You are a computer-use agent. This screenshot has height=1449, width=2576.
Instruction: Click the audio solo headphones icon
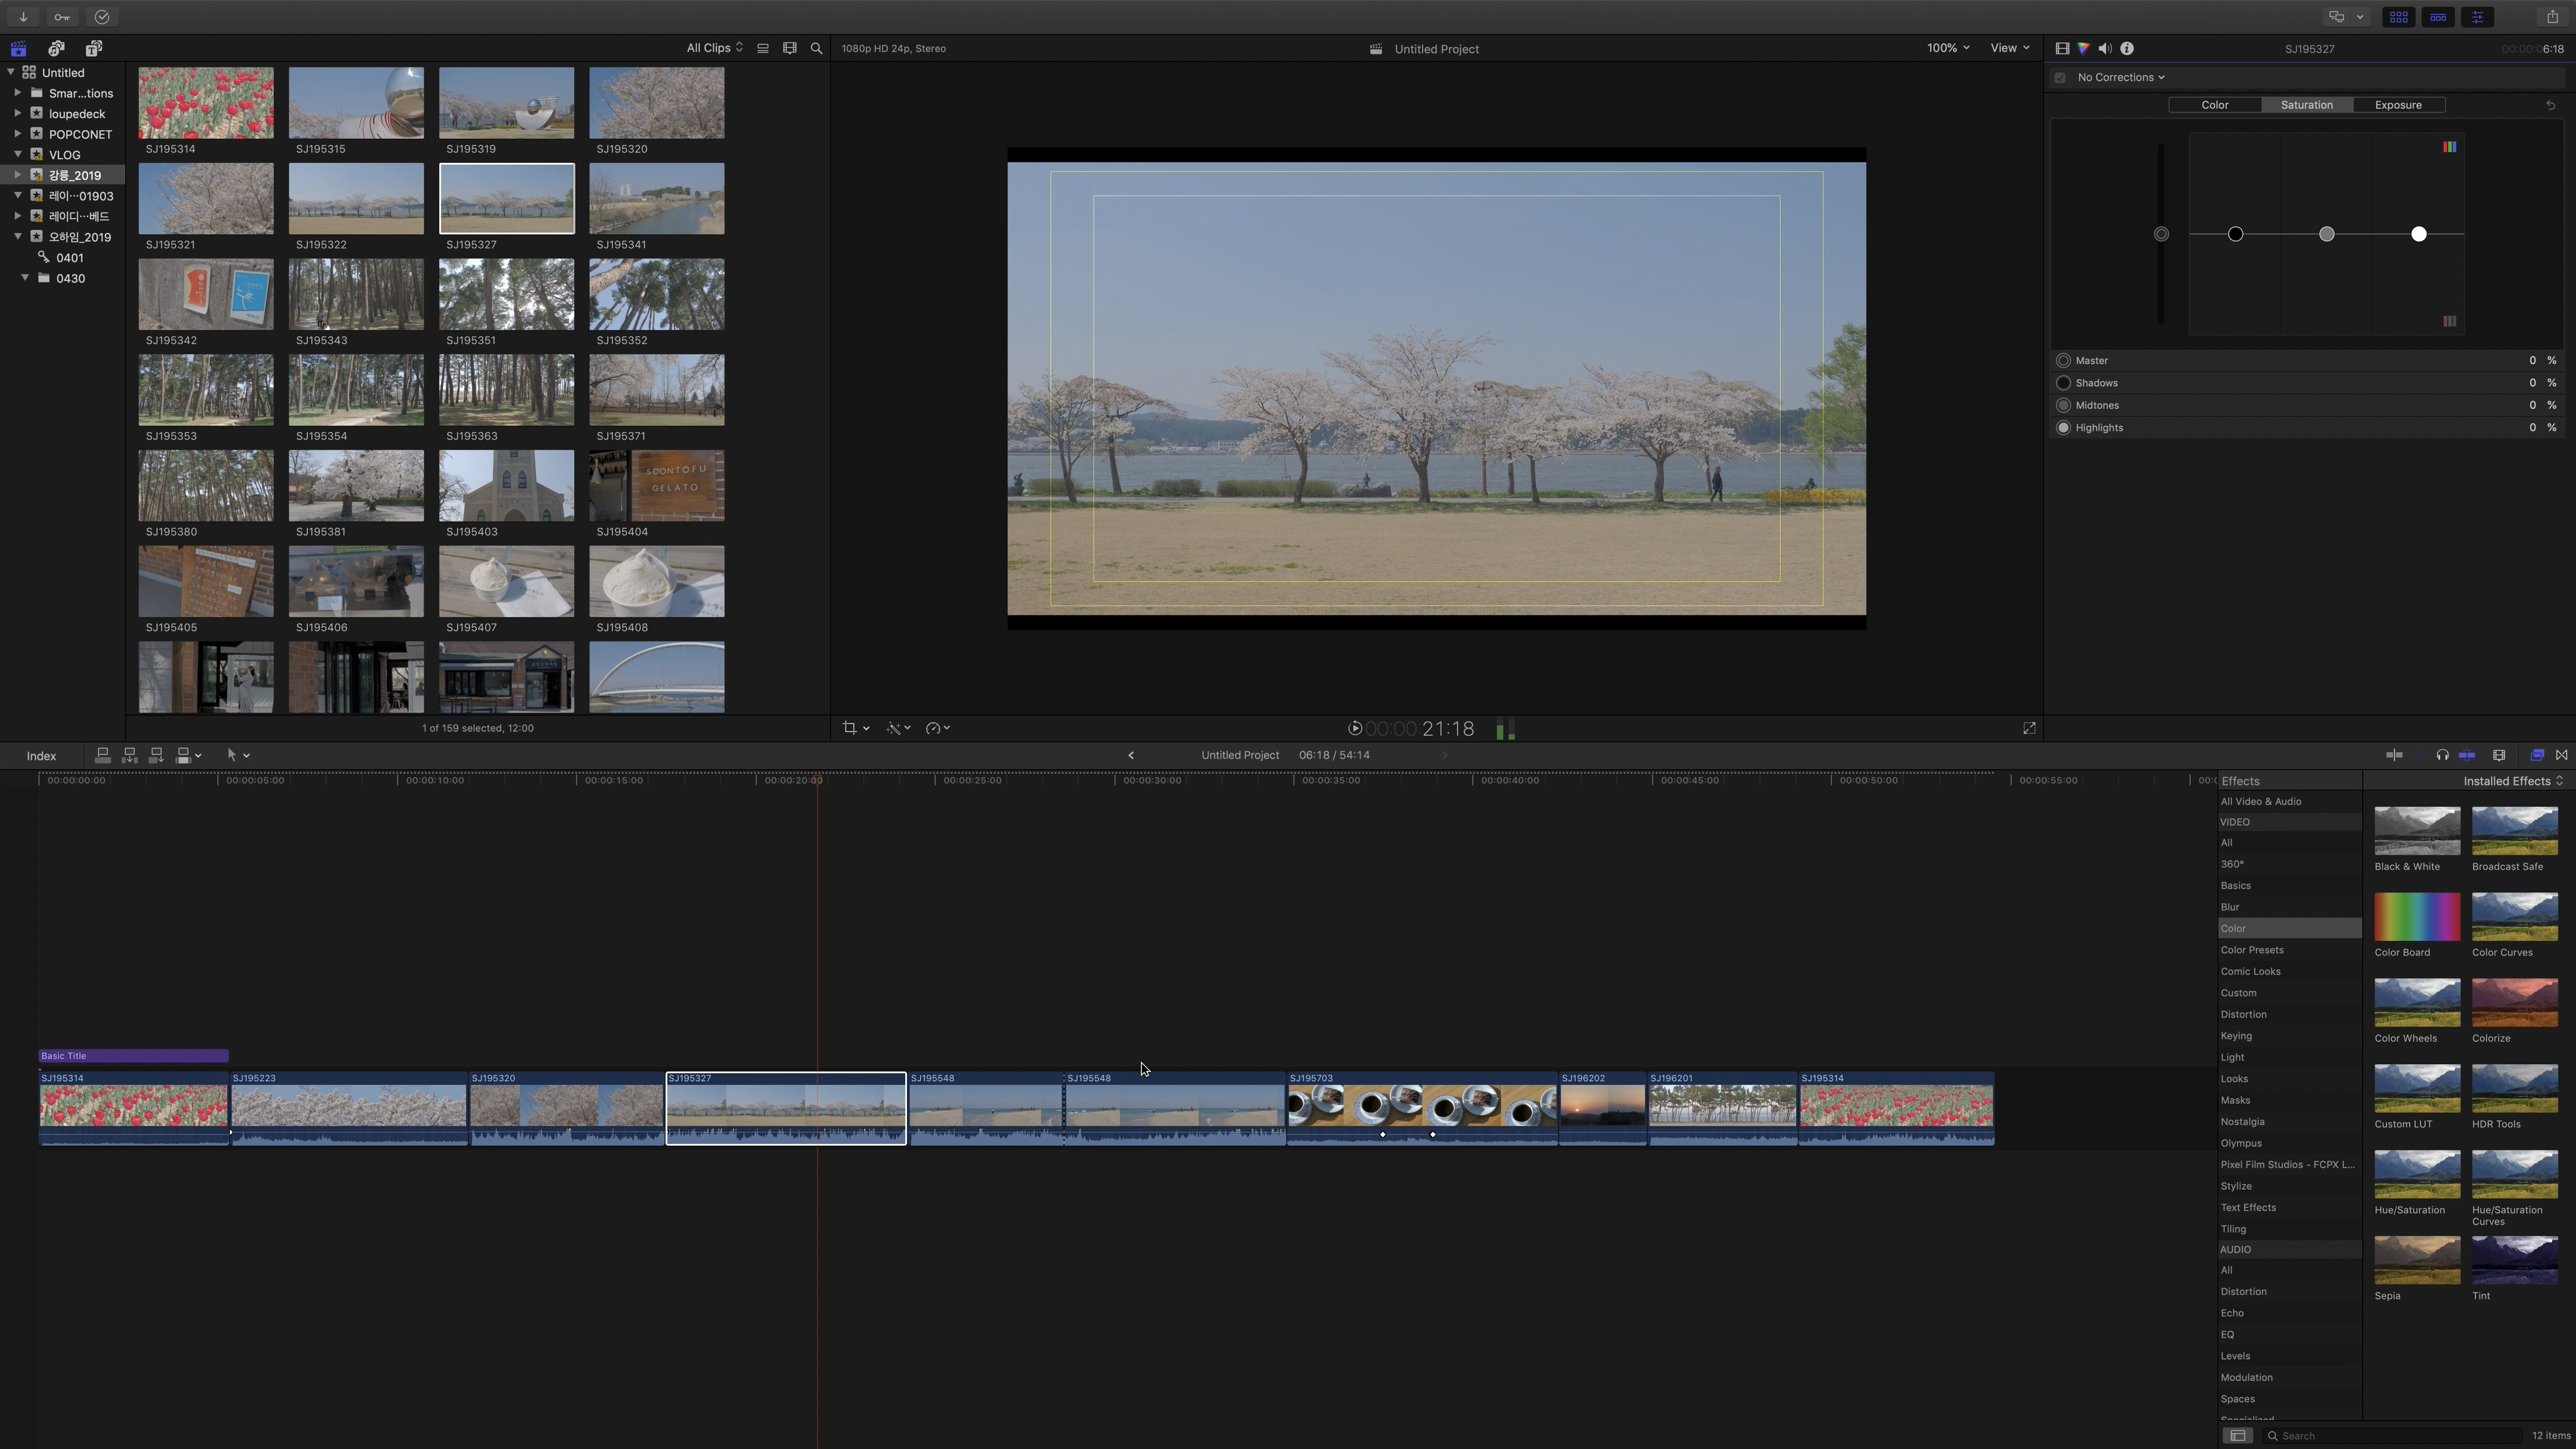coord(2442,755)
